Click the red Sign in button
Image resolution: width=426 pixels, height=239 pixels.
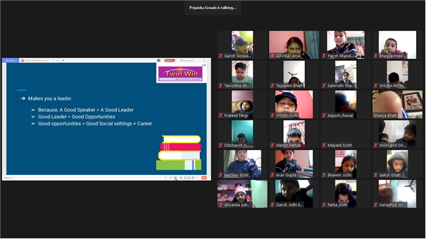pos(170,60)
